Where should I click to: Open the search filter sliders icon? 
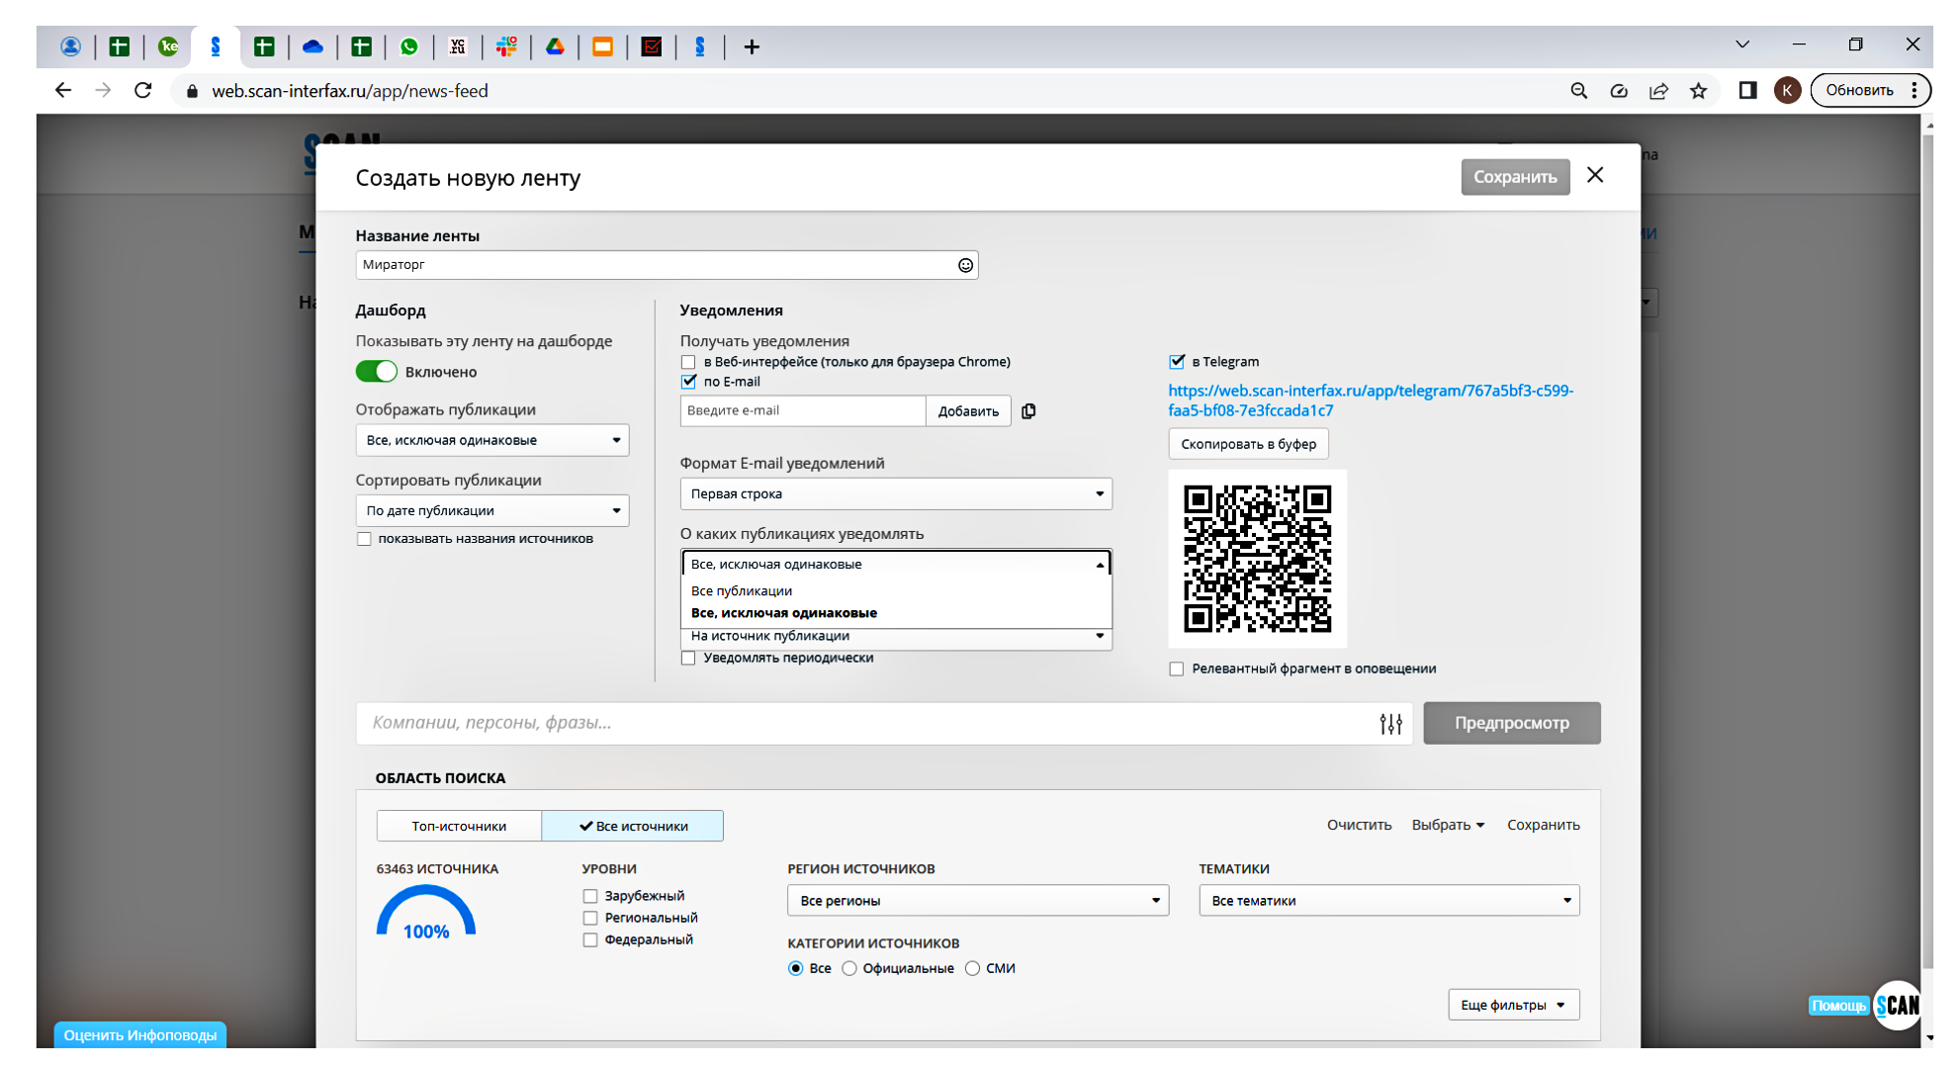[x=1390, y=724]
